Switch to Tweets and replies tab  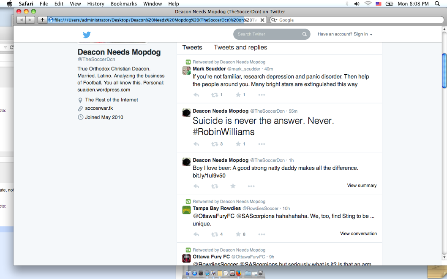coord(240,47)
